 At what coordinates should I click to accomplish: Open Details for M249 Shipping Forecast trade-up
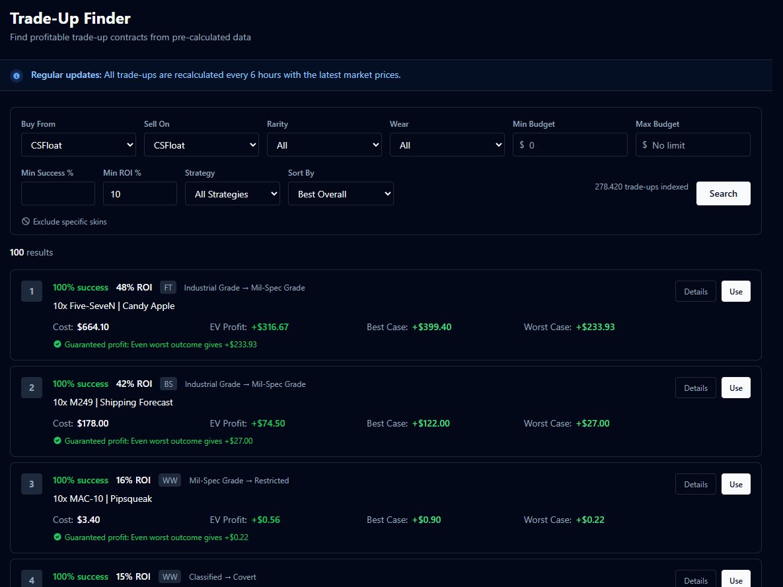pyautogui.click(x=696, y=388)
